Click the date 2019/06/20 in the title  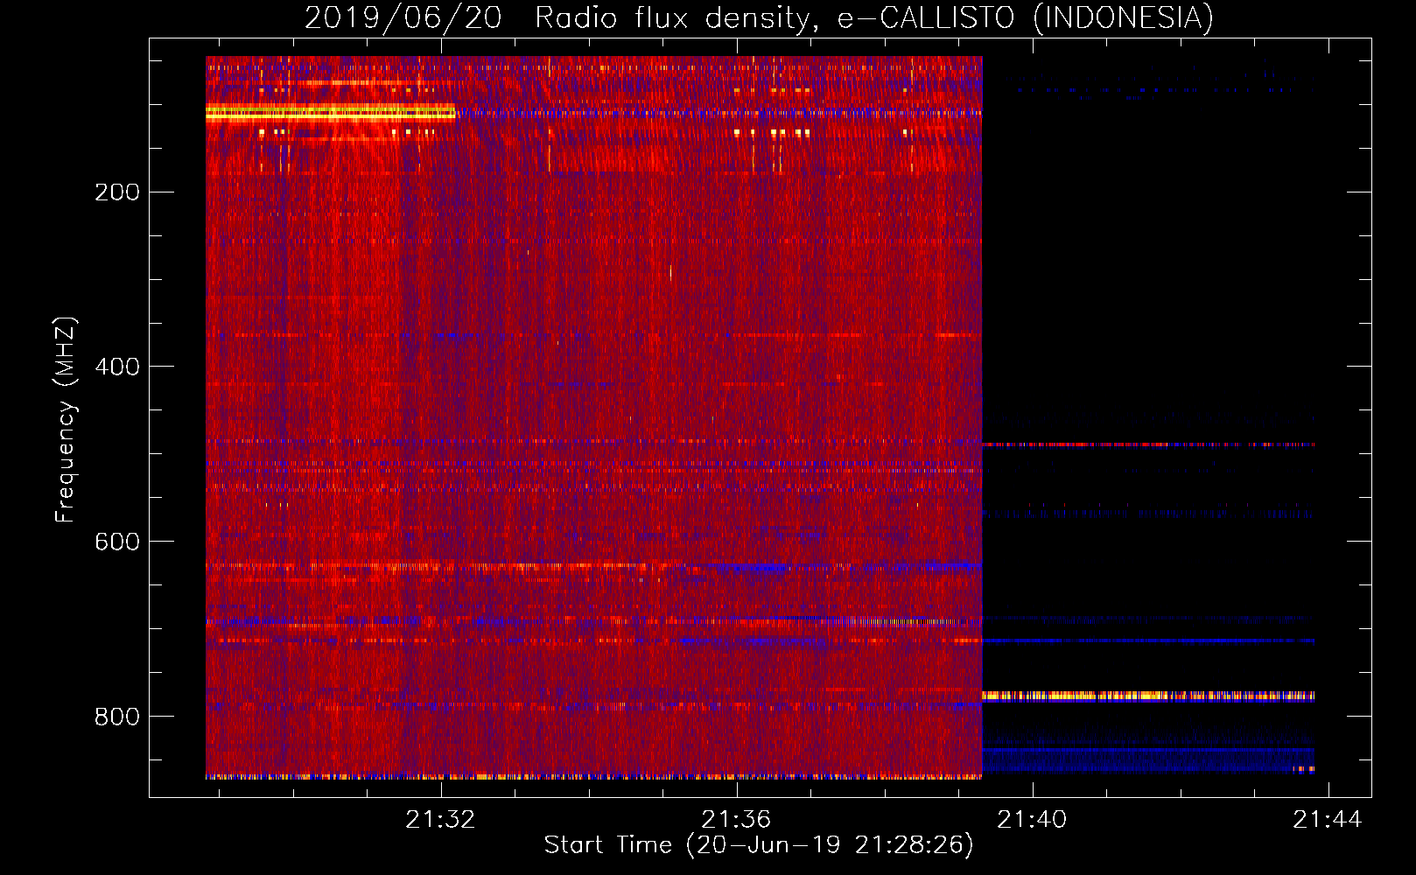(403, 18)
